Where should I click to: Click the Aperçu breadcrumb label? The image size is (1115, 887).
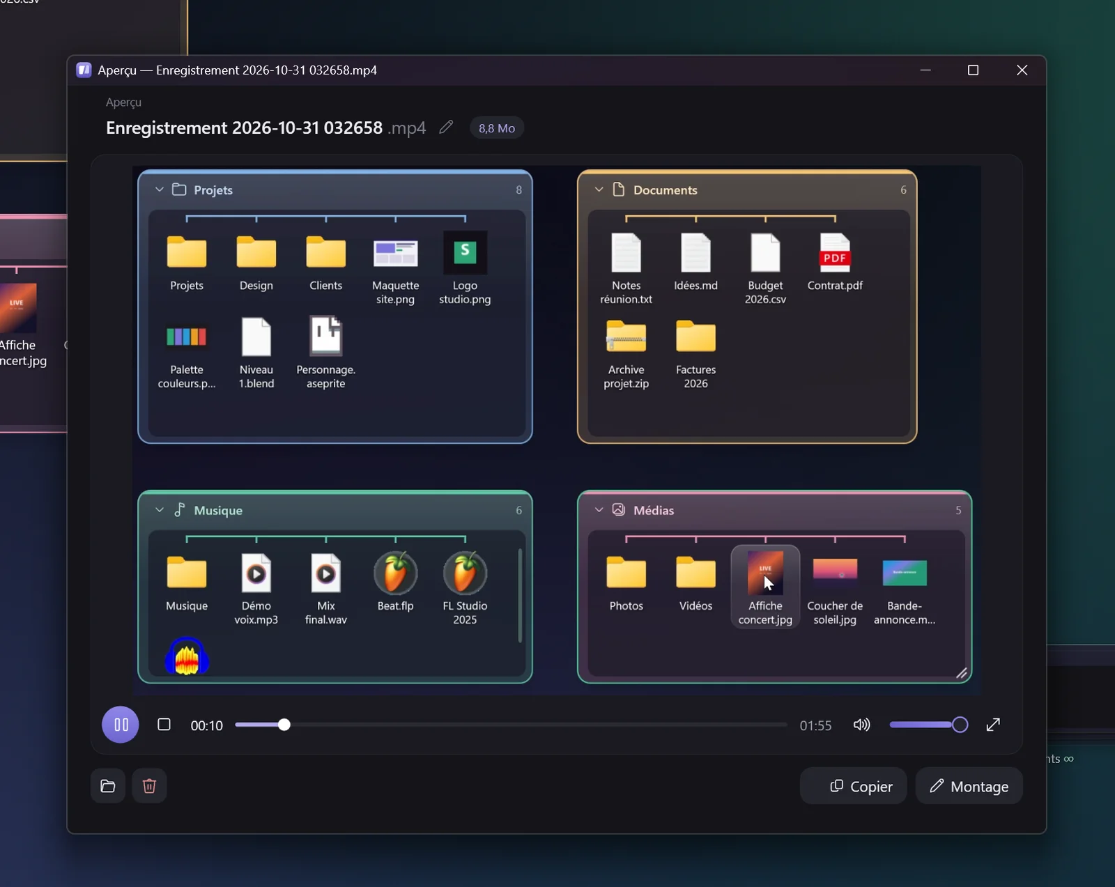click(123, 102)
